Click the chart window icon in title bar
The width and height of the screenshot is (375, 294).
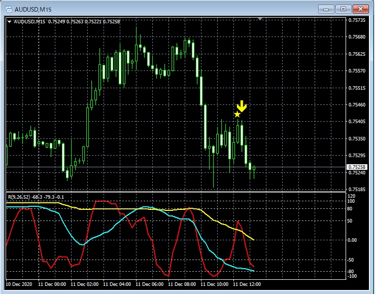[x=9, y=9]
